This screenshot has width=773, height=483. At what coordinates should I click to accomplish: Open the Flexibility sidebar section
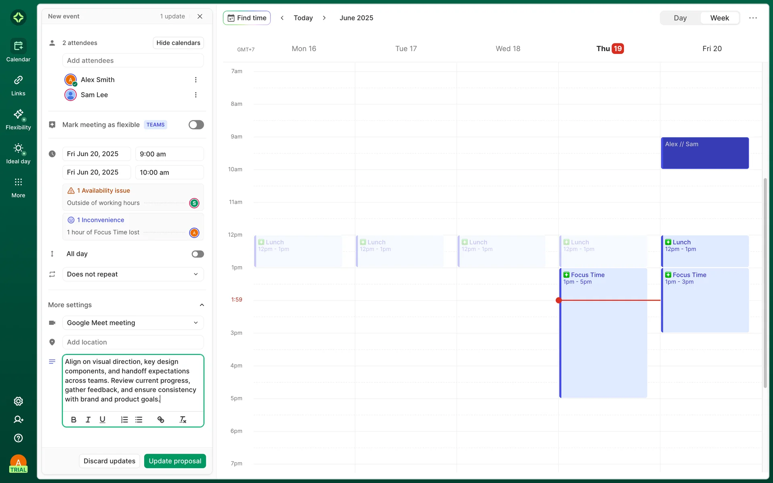(18, 120)
